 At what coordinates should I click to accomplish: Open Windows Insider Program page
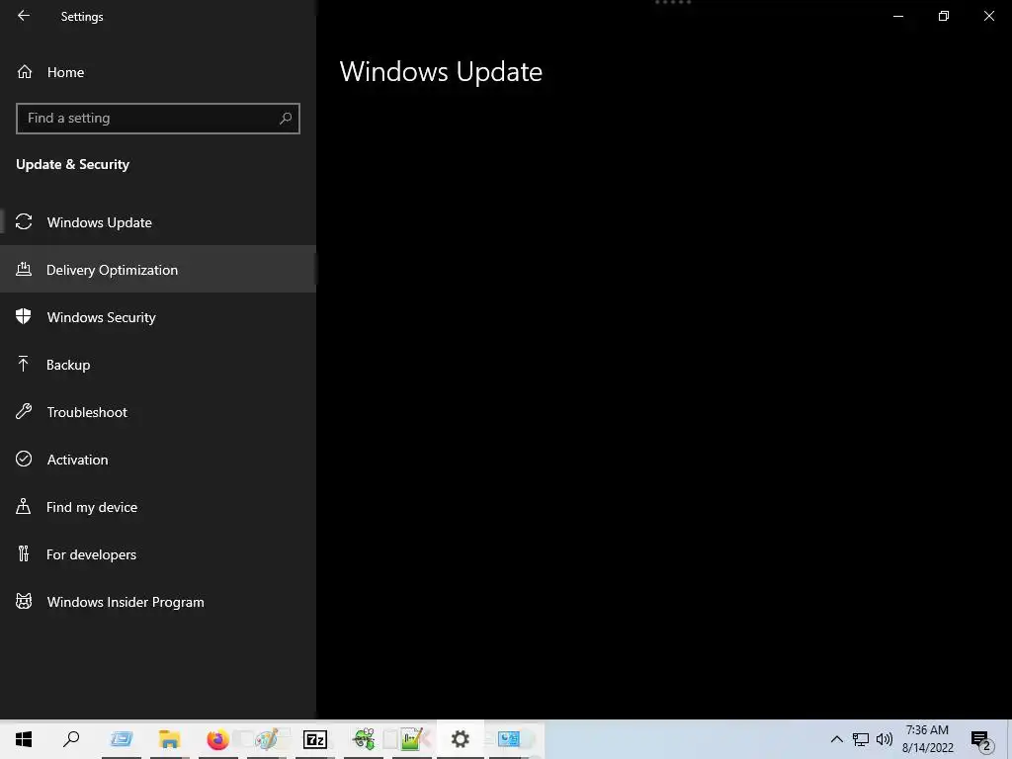tap(158, 602)
